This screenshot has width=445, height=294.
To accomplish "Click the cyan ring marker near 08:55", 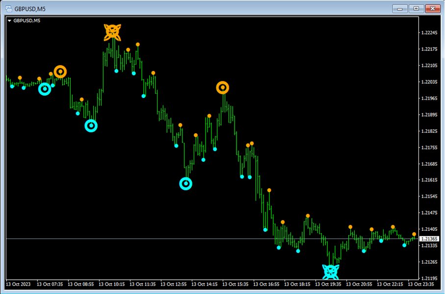I will click(91, 126).
